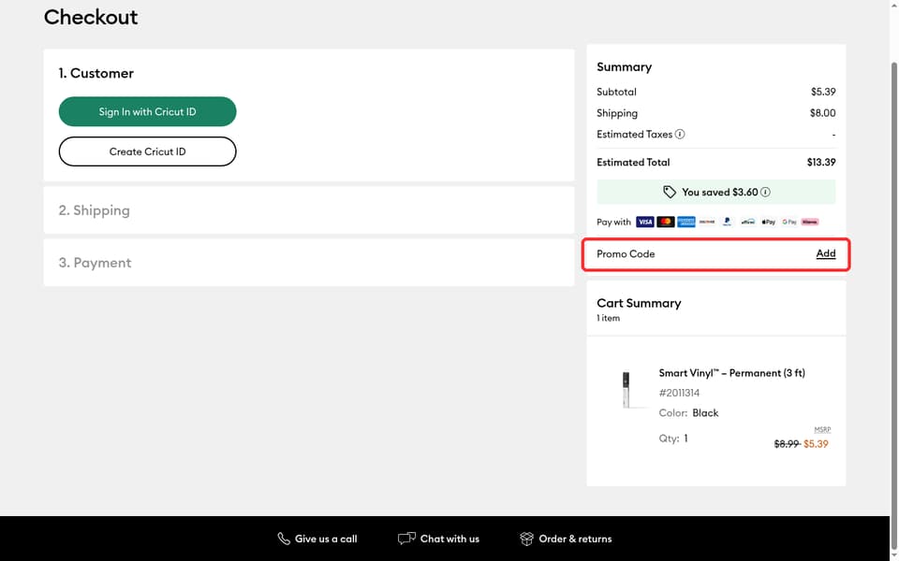Open the Smart Vinyl – Permanent product title
899x561 pixels.
731,373
